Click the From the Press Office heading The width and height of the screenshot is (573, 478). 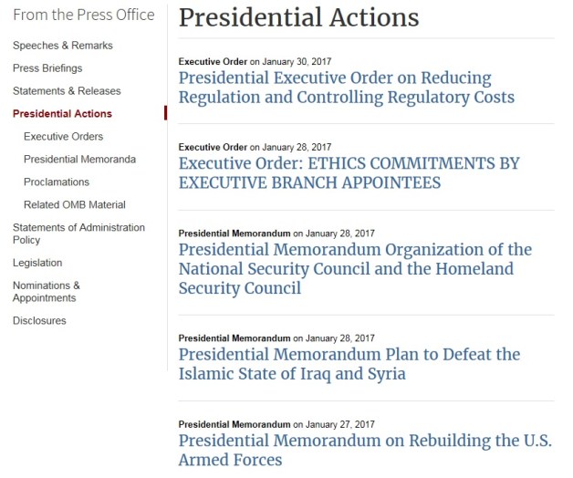(84, 15)
